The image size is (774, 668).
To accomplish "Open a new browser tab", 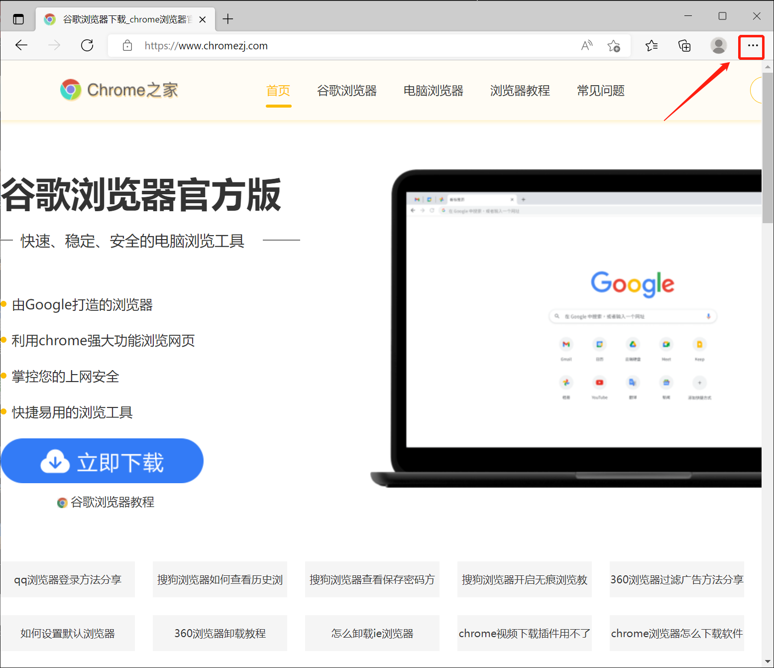I will pyautogui.click(x=228, y=19).
